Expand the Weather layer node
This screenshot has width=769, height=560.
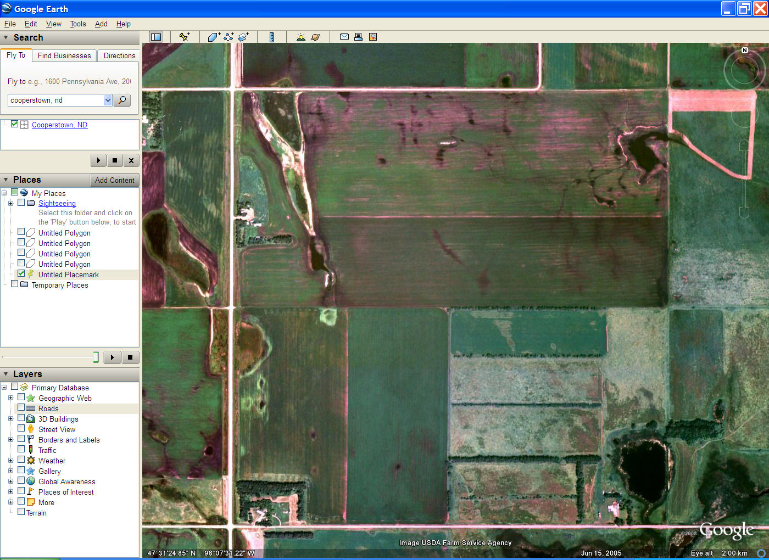point(10,461)
